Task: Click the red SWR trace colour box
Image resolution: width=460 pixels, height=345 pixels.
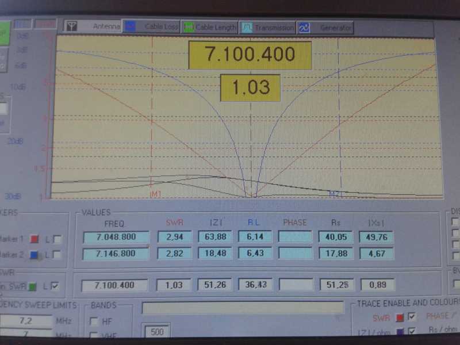Action: 400,317
